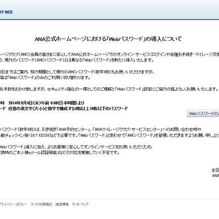The height and width of the screenshot is (219, 219).
Task: Click the ANA signature text at the bottom right
Action: coord(215,175)
